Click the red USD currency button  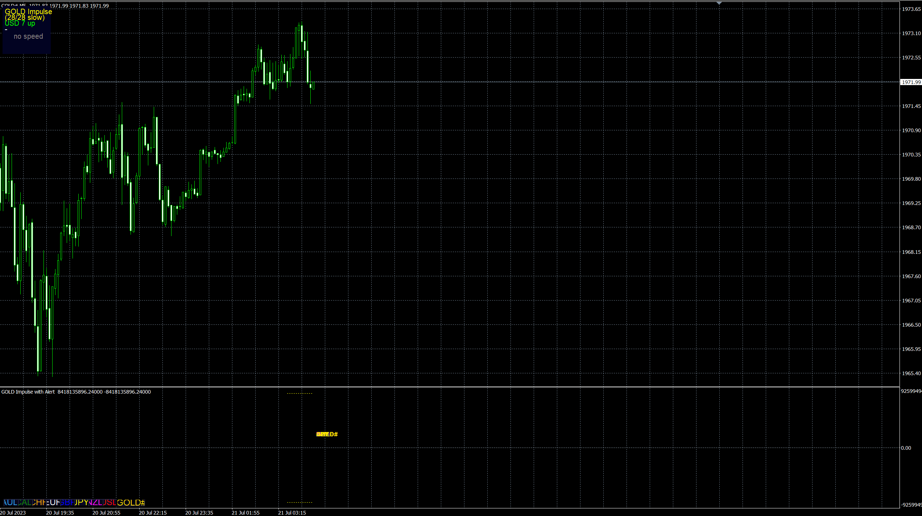pos(109,503)
